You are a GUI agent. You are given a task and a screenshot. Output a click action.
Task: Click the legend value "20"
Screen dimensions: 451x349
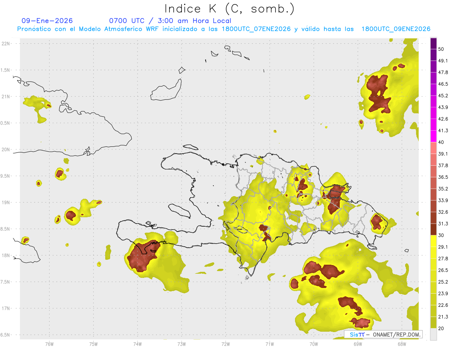pyautogui.click(x=441, y=328)
